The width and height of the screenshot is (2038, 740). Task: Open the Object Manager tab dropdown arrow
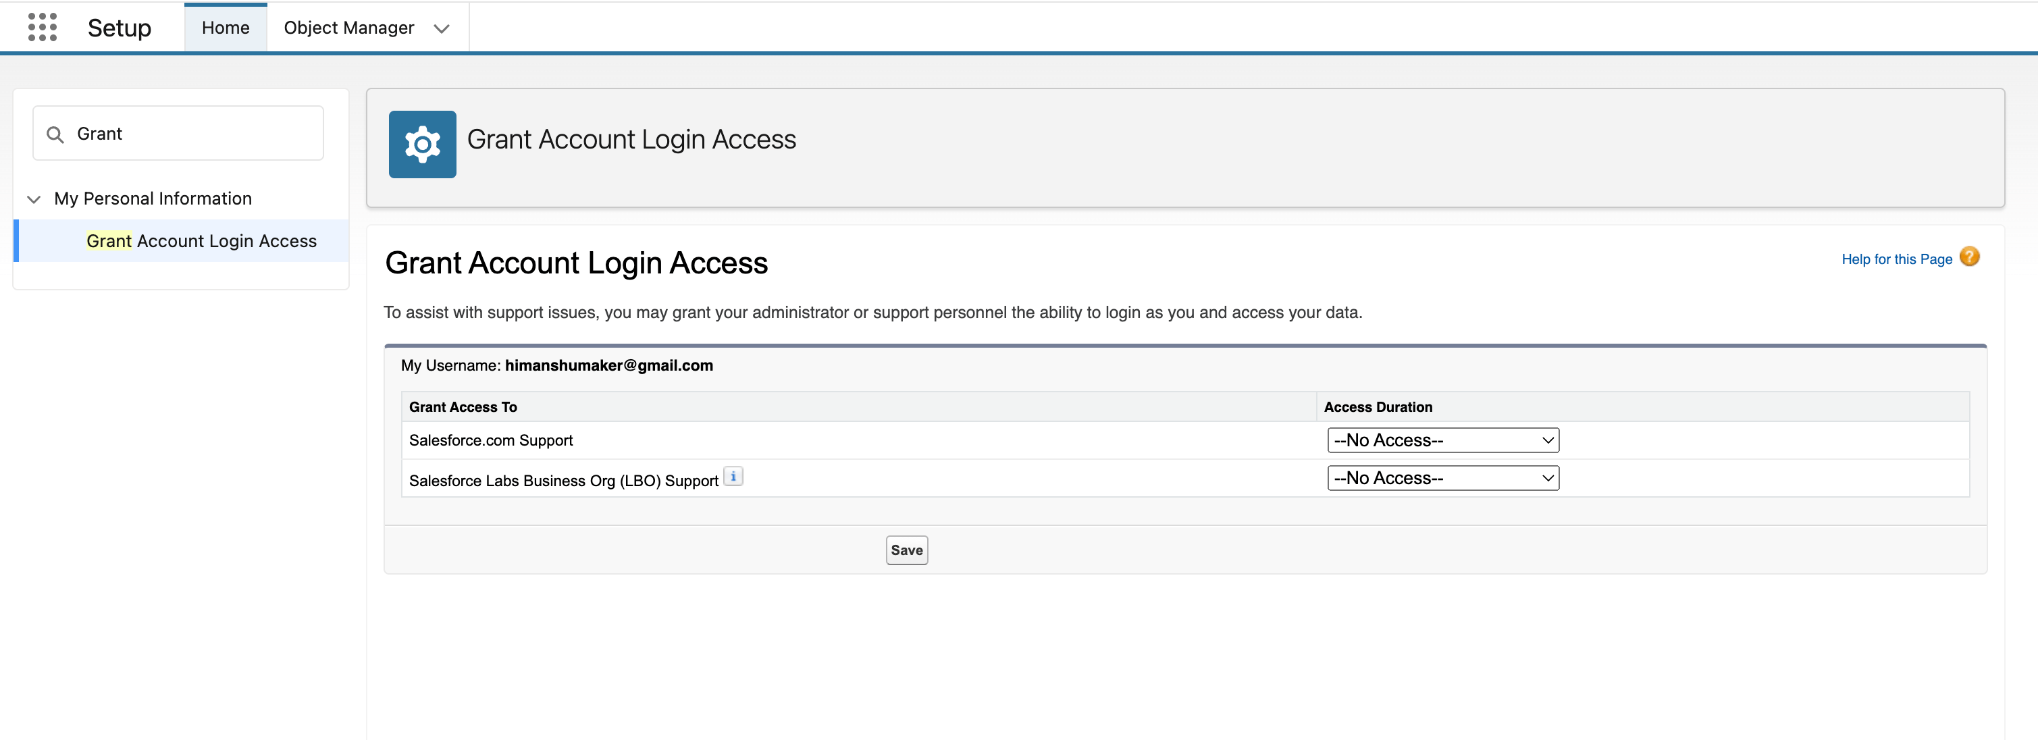click(x=442, y=28)
